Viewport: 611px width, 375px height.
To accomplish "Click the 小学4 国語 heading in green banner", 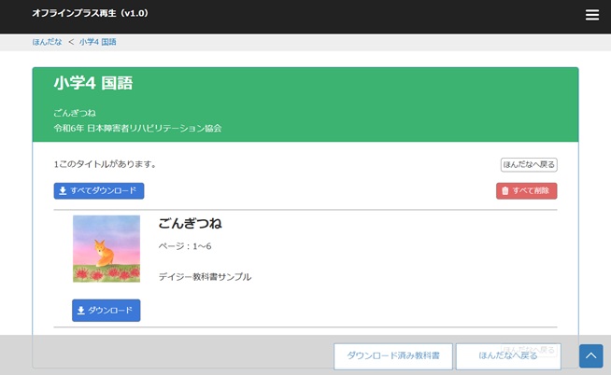I will pos(93,84).
